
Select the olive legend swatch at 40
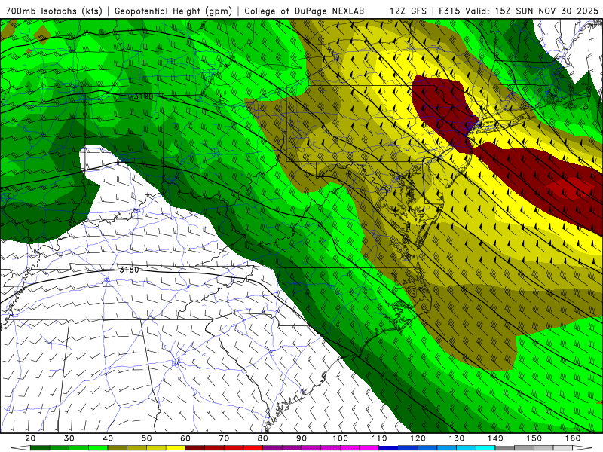[118, 448]
